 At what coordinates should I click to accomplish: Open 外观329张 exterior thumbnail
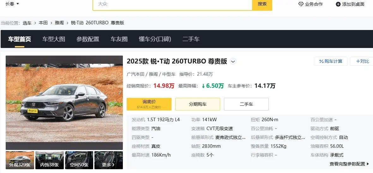pyautogui.click(x=20, y=160)
